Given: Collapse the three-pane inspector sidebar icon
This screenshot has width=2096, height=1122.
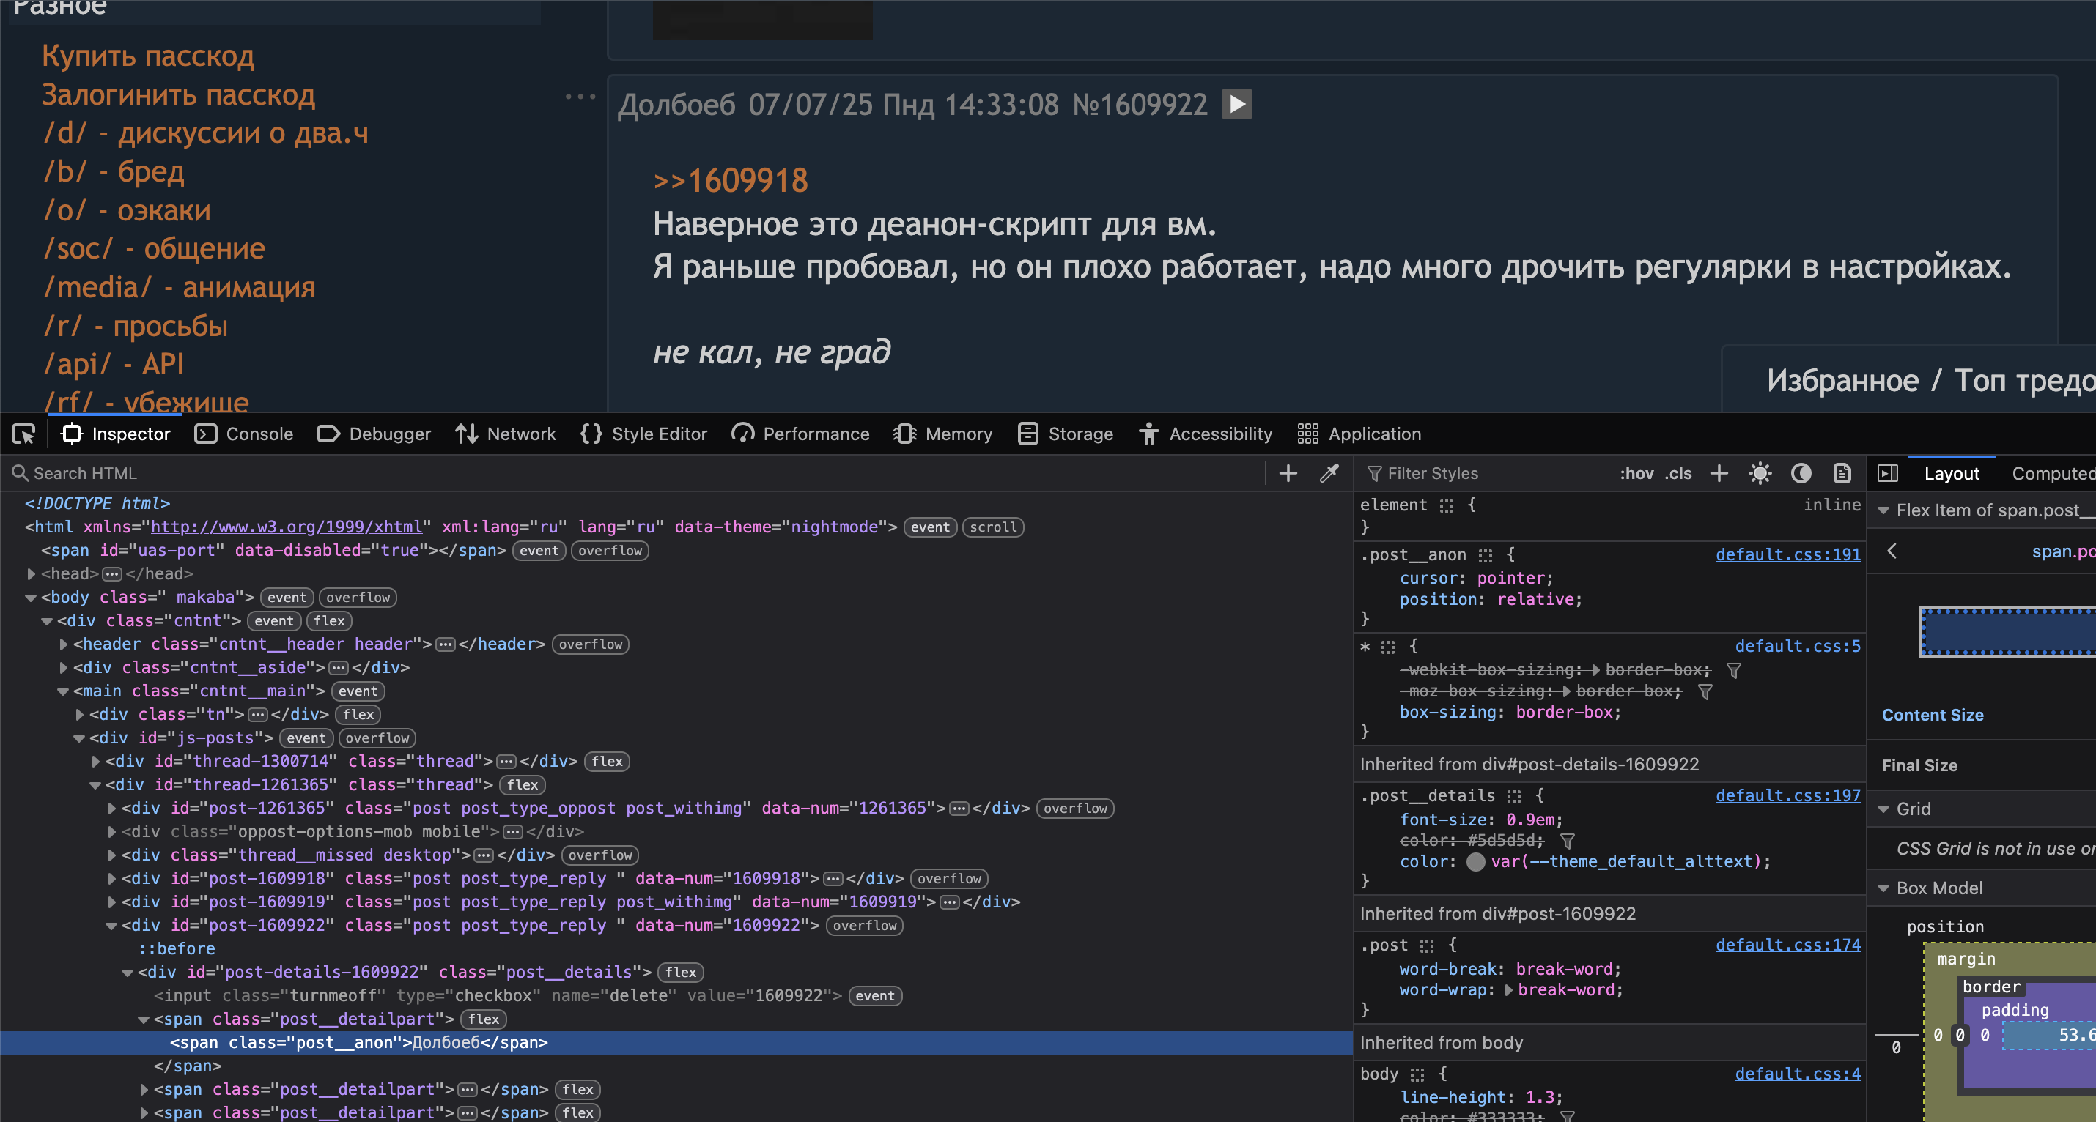Looking at the screenshot, I should 1888,473.
